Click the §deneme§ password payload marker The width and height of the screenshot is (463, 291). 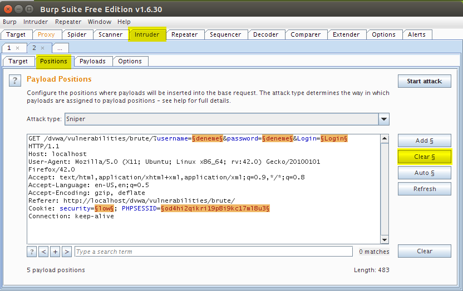(278, 138)
